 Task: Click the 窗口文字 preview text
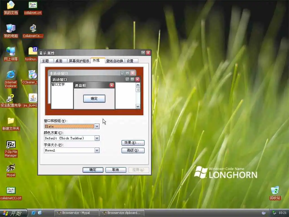tap(58, 84)
